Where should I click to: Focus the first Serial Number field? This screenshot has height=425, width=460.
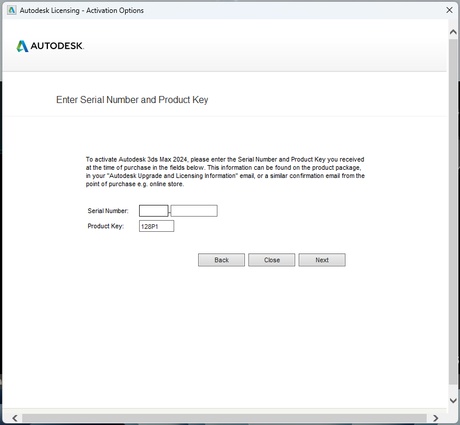(154, 211)
